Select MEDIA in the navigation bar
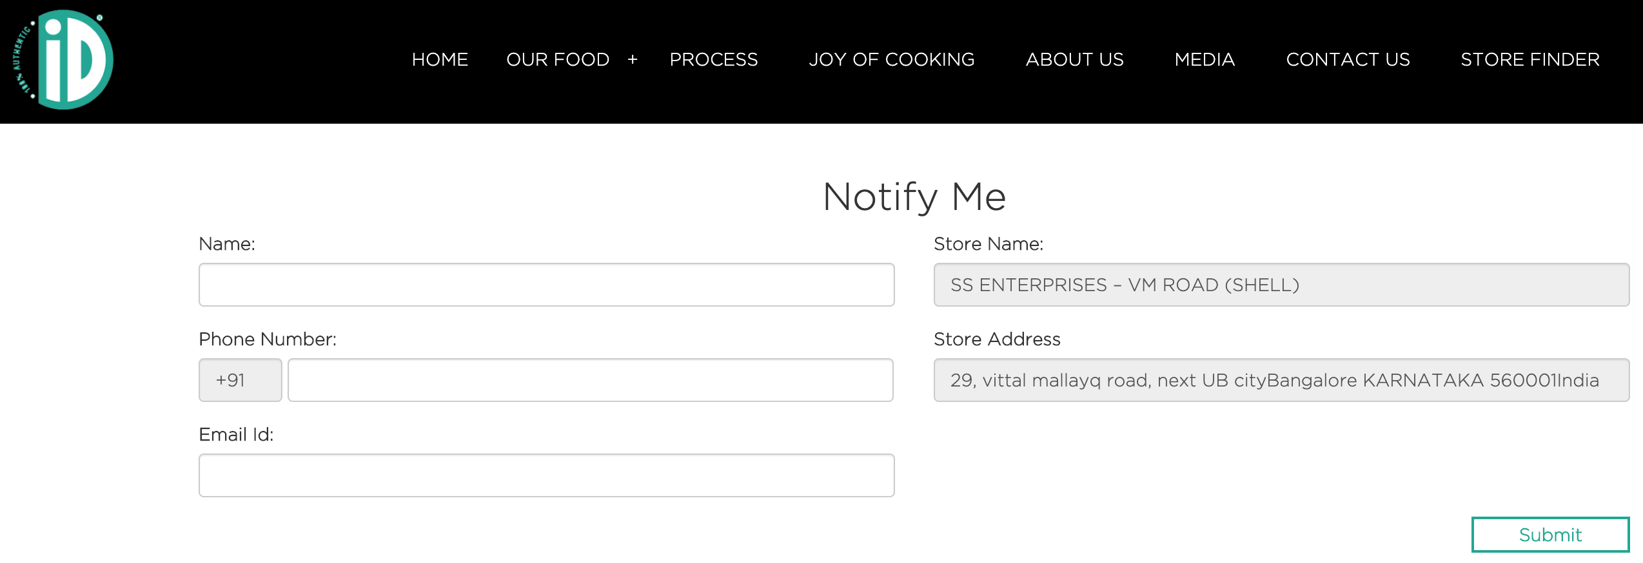 coord(1205,60)
